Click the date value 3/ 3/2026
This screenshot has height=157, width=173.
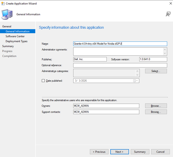[81, 81]
